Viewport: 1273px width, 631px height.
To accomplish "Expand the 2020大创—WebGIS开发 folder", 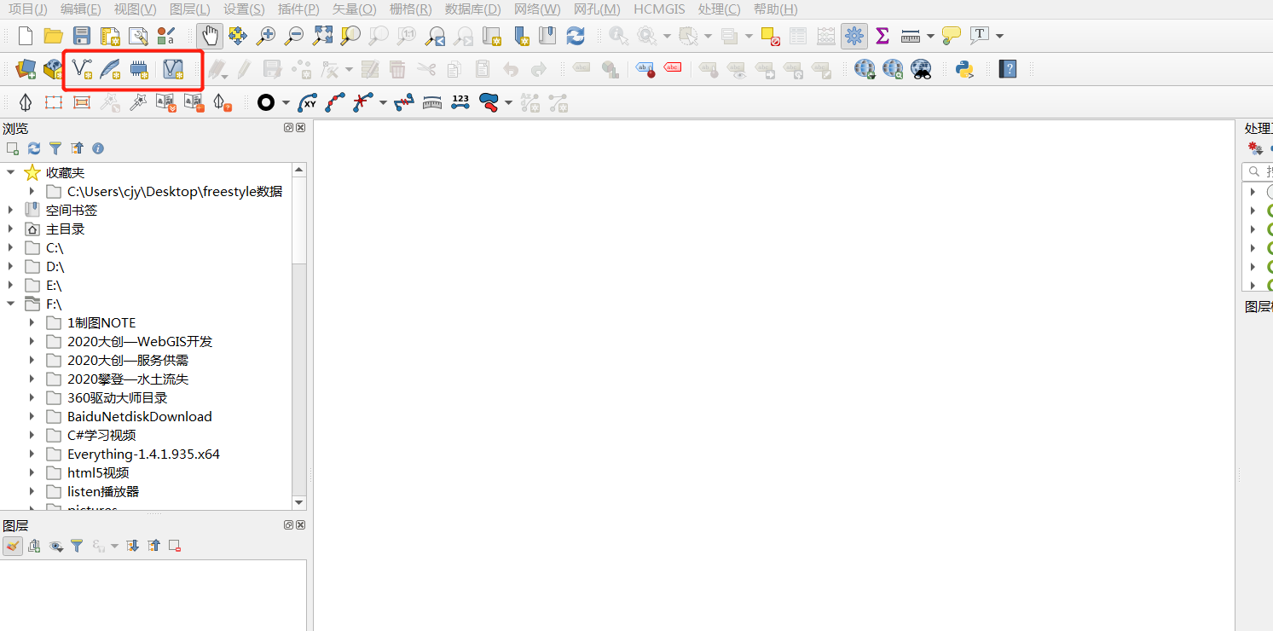I will (x=32, y=341).
